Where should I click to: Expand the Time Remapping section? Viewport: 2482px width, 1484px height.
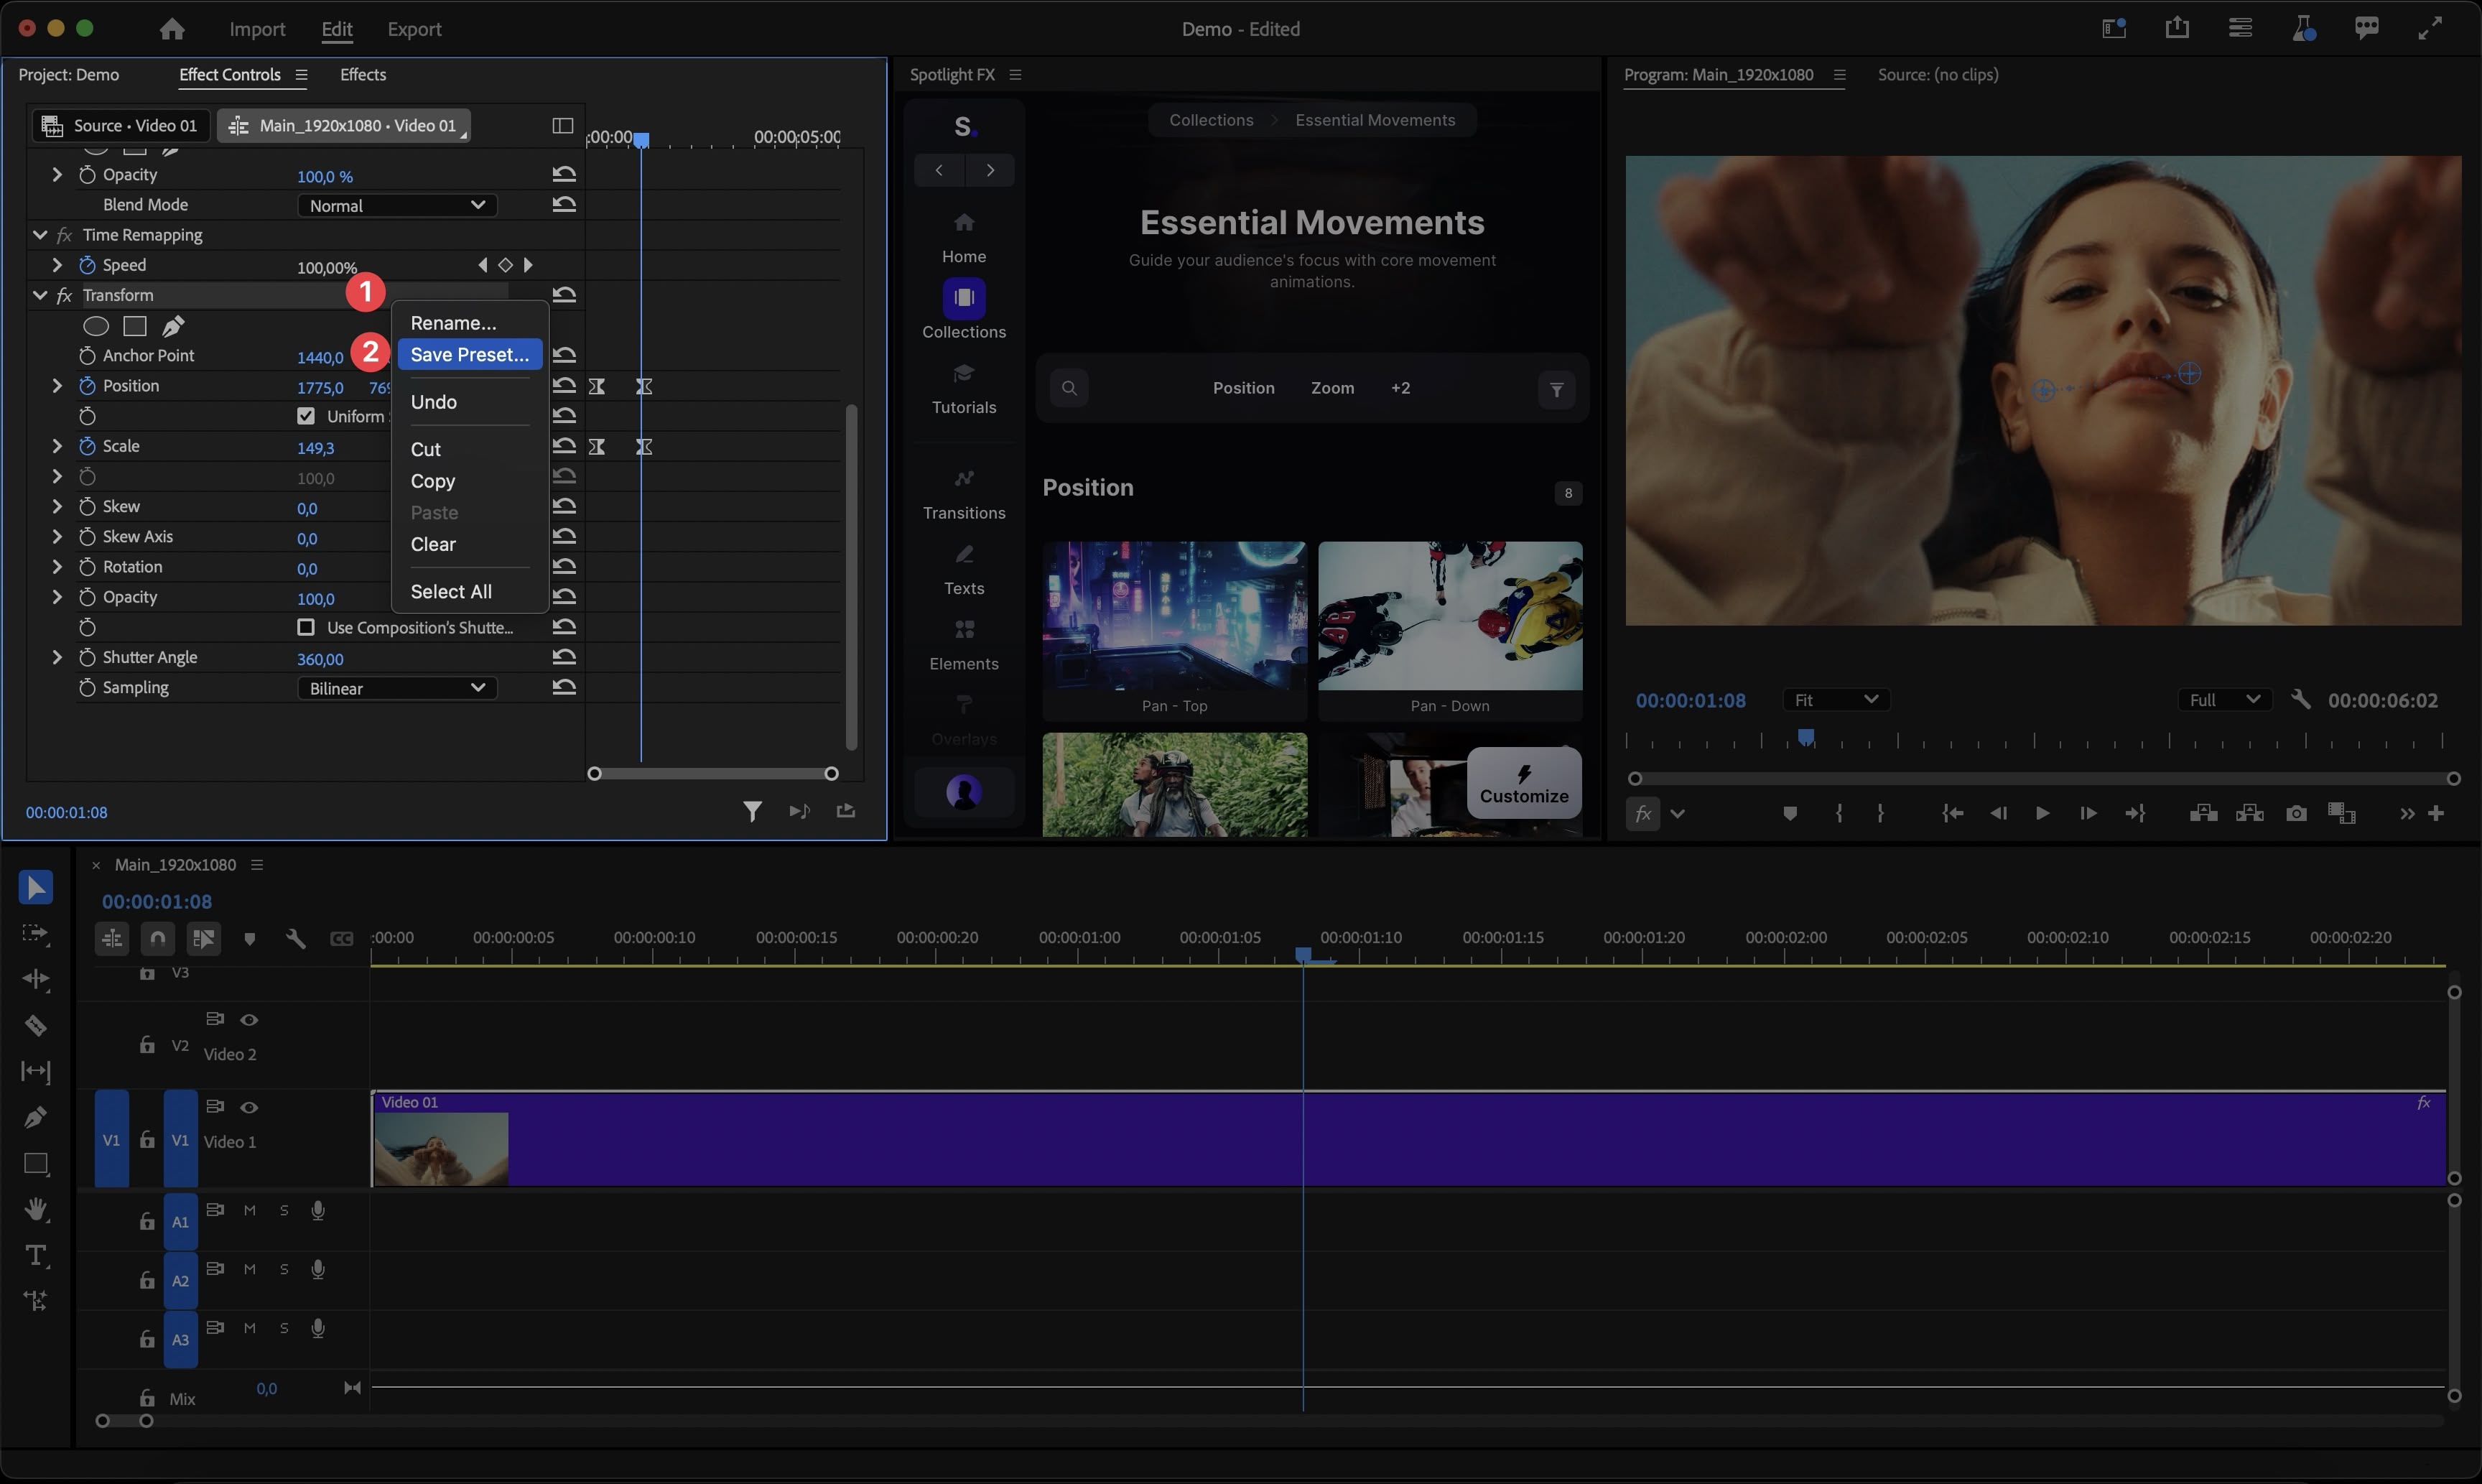click(39, 233)
